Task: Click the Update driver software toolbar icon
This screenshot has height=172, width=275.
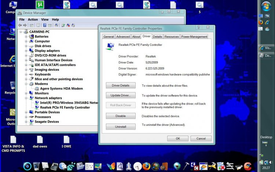Action: (x=63, y=25)
